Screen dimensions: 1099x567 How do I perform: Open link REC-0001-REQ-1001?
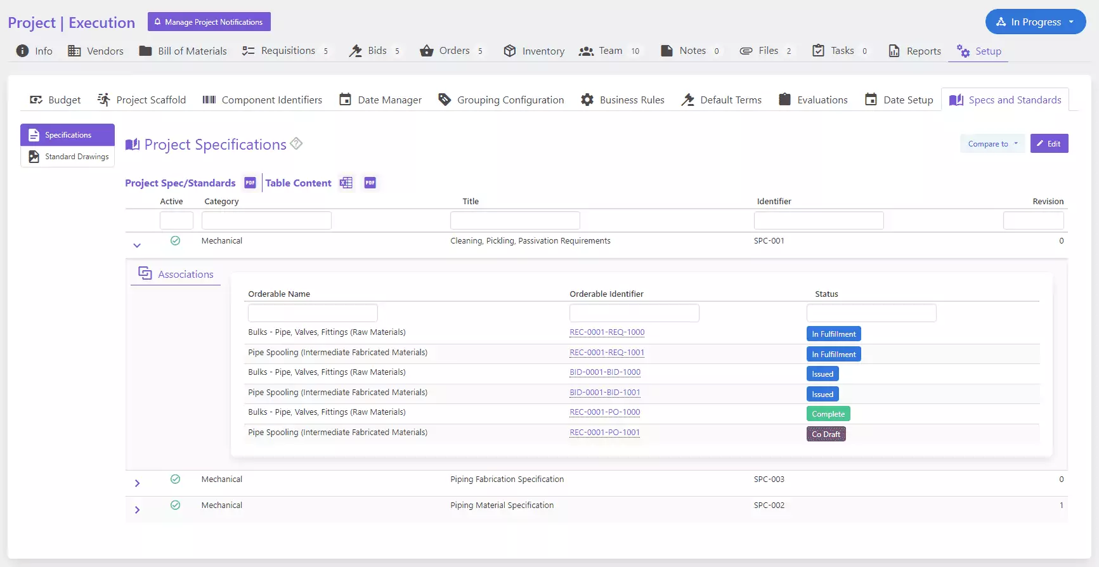[x=607, y=352]
